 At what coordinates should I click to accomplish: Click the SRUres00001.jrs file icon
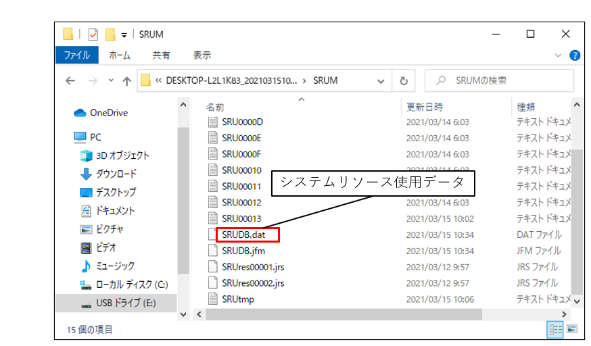click(212, 266)
